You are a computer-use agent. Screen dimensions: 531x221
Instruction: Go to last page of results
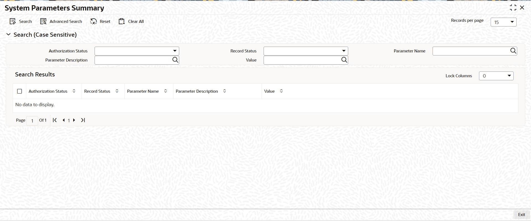83,120
